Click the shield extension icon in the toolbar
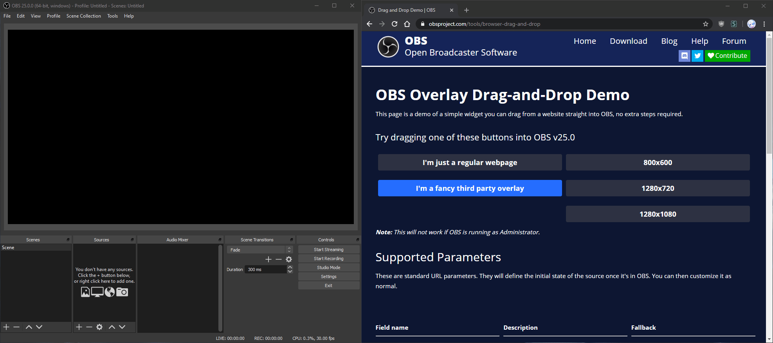Image resolution: width=773 pixels, height=343 pixels. coord(721,24)
